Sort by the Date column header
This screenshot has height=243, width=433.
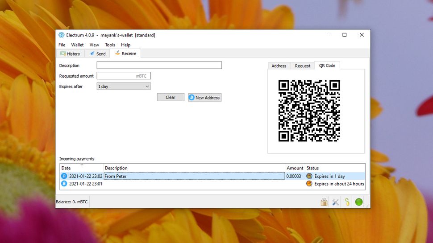click(82, 168)
